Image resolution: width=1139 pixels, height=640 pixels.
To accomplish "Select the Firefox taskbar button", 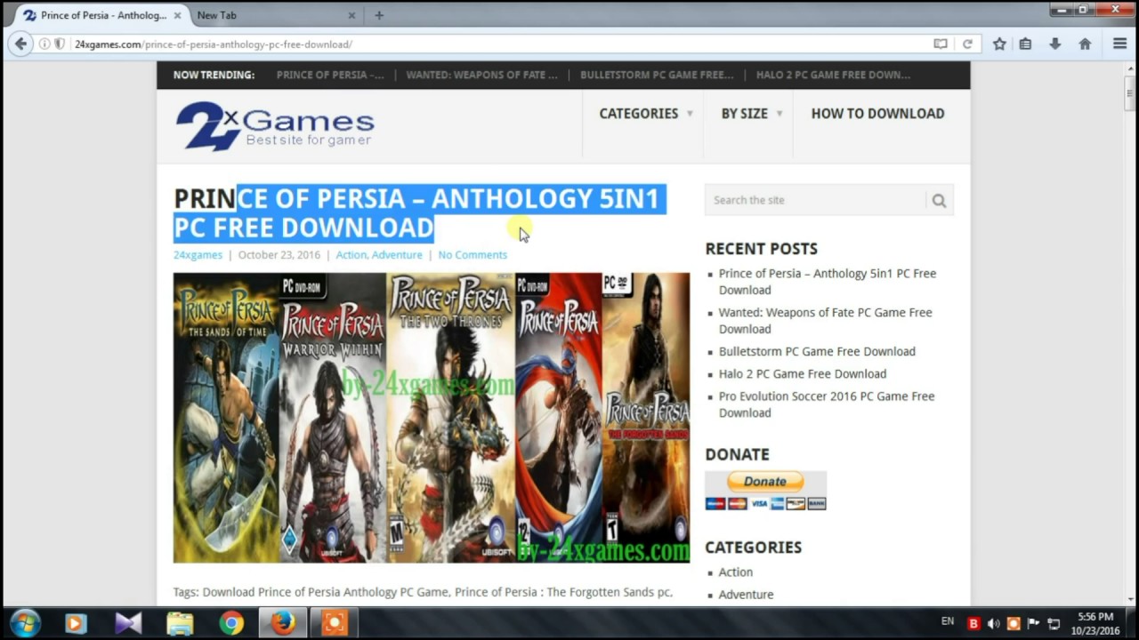I will [x=283, y=623].
